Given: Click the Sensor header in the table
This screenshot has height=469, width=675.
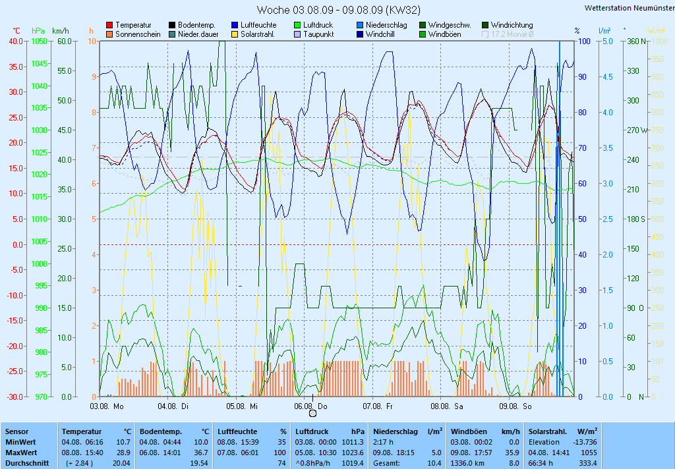Looking at the screenshot, I should coord(16,431).
